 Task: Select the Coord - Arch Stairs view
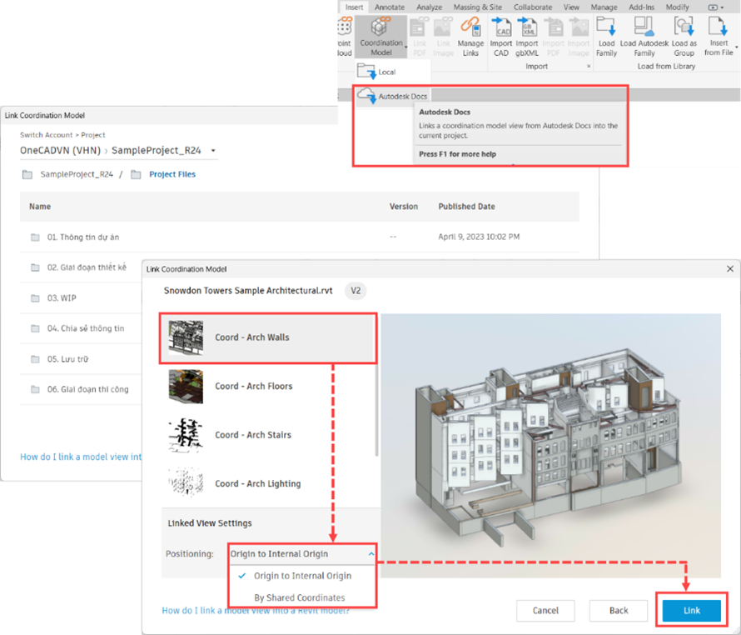pos(268,435)
